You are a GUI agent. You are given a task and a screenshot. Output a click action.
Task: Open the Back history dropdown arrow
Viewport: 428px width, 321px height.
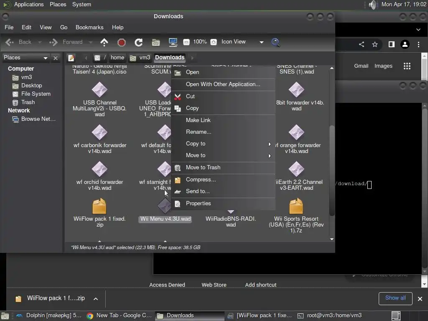[40, 42]
